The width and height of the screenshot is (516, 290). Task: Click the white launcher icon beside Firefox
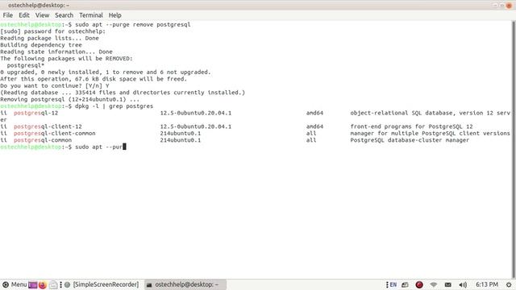click(53, 284)
